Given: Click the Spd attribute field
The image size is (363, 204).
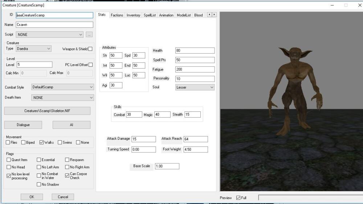Looking at the screenshot, I should (139, 55).
